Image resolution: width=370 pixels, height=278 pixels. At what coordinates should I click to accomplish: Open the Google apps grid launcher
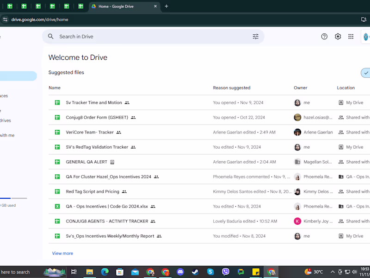pyautogui.click(x=351, y=37)
